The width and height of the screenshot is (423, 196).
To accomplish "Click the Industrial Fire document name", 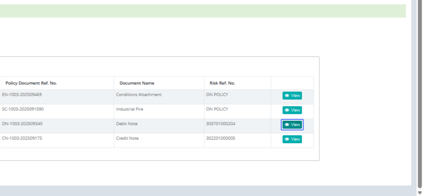I will tap(129, 109).
